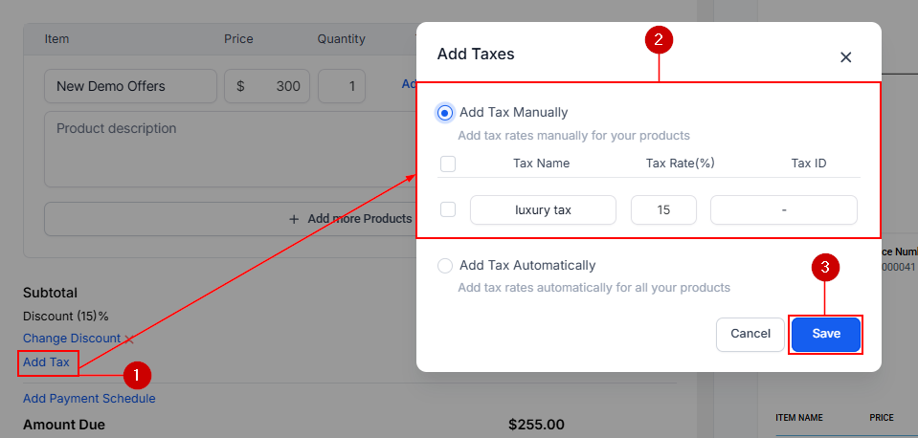Image resolution: width=918 pixels, height=438 pixels.
Task: Select the Add Tax Manually option
Action: 445,113
